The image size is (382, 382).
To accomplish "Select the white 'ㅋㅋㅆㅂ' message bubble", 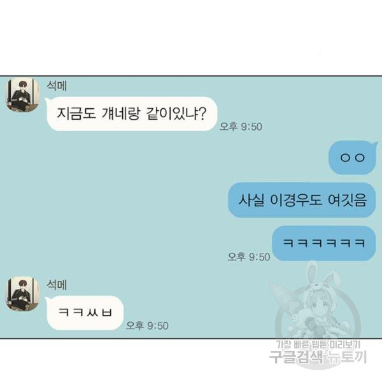I will tap(85, 313).
